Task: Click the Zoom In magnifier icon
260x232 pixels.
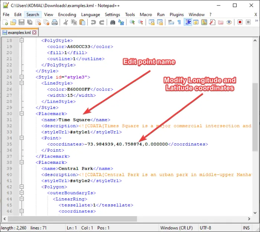Action: point(132,22)
